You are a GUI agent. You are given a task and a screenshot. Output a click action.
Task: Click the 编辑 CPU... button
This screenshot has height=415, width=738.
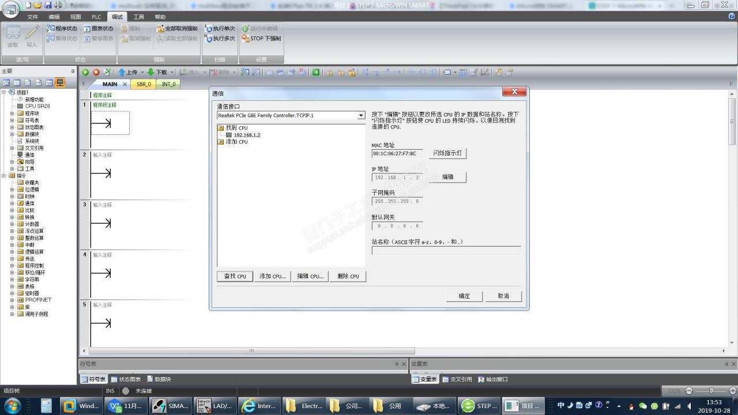310,276
